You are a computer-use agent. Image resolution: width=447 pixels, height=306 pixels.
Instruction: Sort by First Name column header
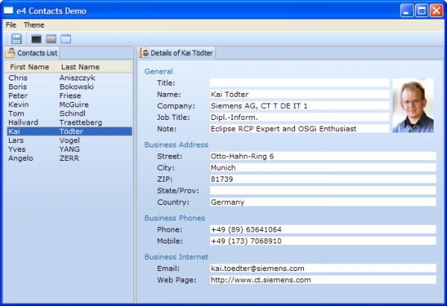pos(29,67)
